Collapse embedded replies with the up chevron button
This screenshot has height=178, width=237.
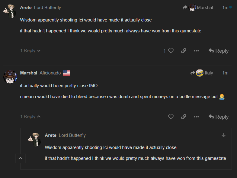pos(21,158)
